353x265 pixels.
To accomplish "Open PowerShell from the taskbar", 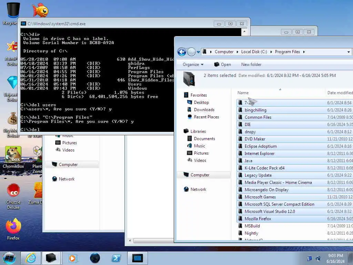I will point(116,258).
